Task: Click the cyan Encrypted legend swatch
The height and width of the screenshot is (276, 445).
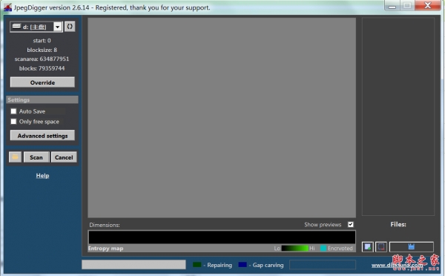Action: pyautogui.click(x=323, y=248)
